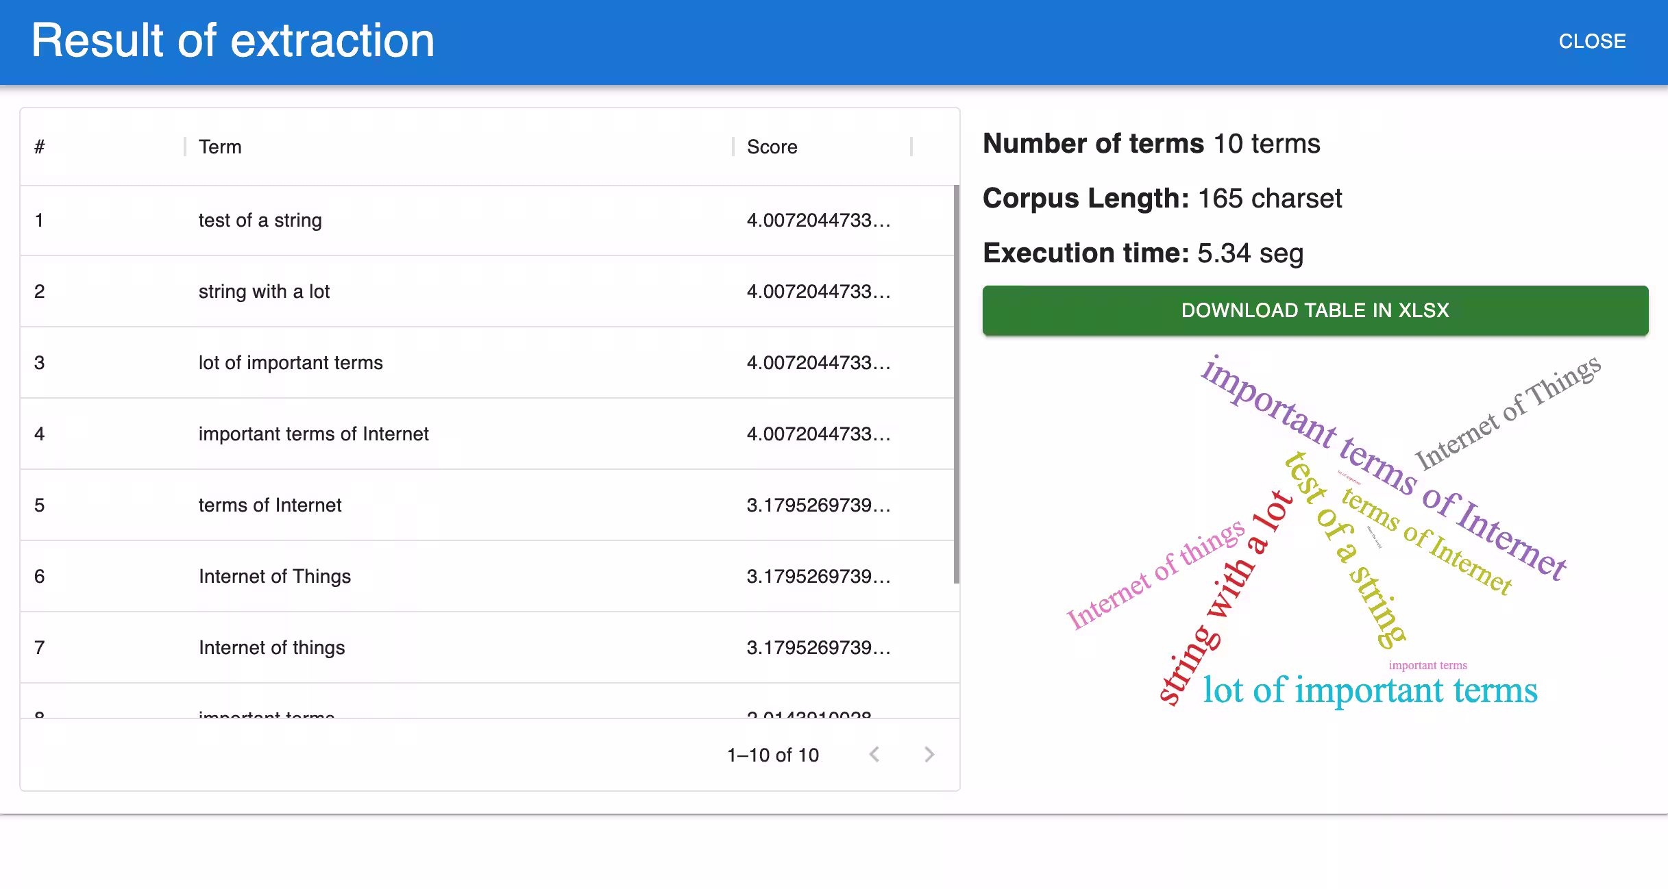Click gray 'Internet of Things' in word cloud
The image size is (1668, 889).
pyautogui.click(x=1508, y=413)
